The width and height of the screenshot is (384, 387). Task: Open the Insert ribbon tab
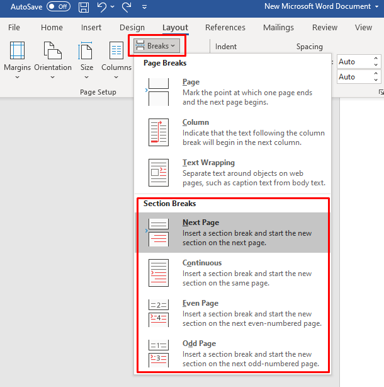pyautogui.click(x=91, y=28)
